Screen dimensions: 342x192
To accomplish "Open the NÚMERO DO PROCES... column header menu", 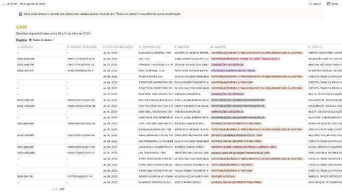I will [83, 47].
